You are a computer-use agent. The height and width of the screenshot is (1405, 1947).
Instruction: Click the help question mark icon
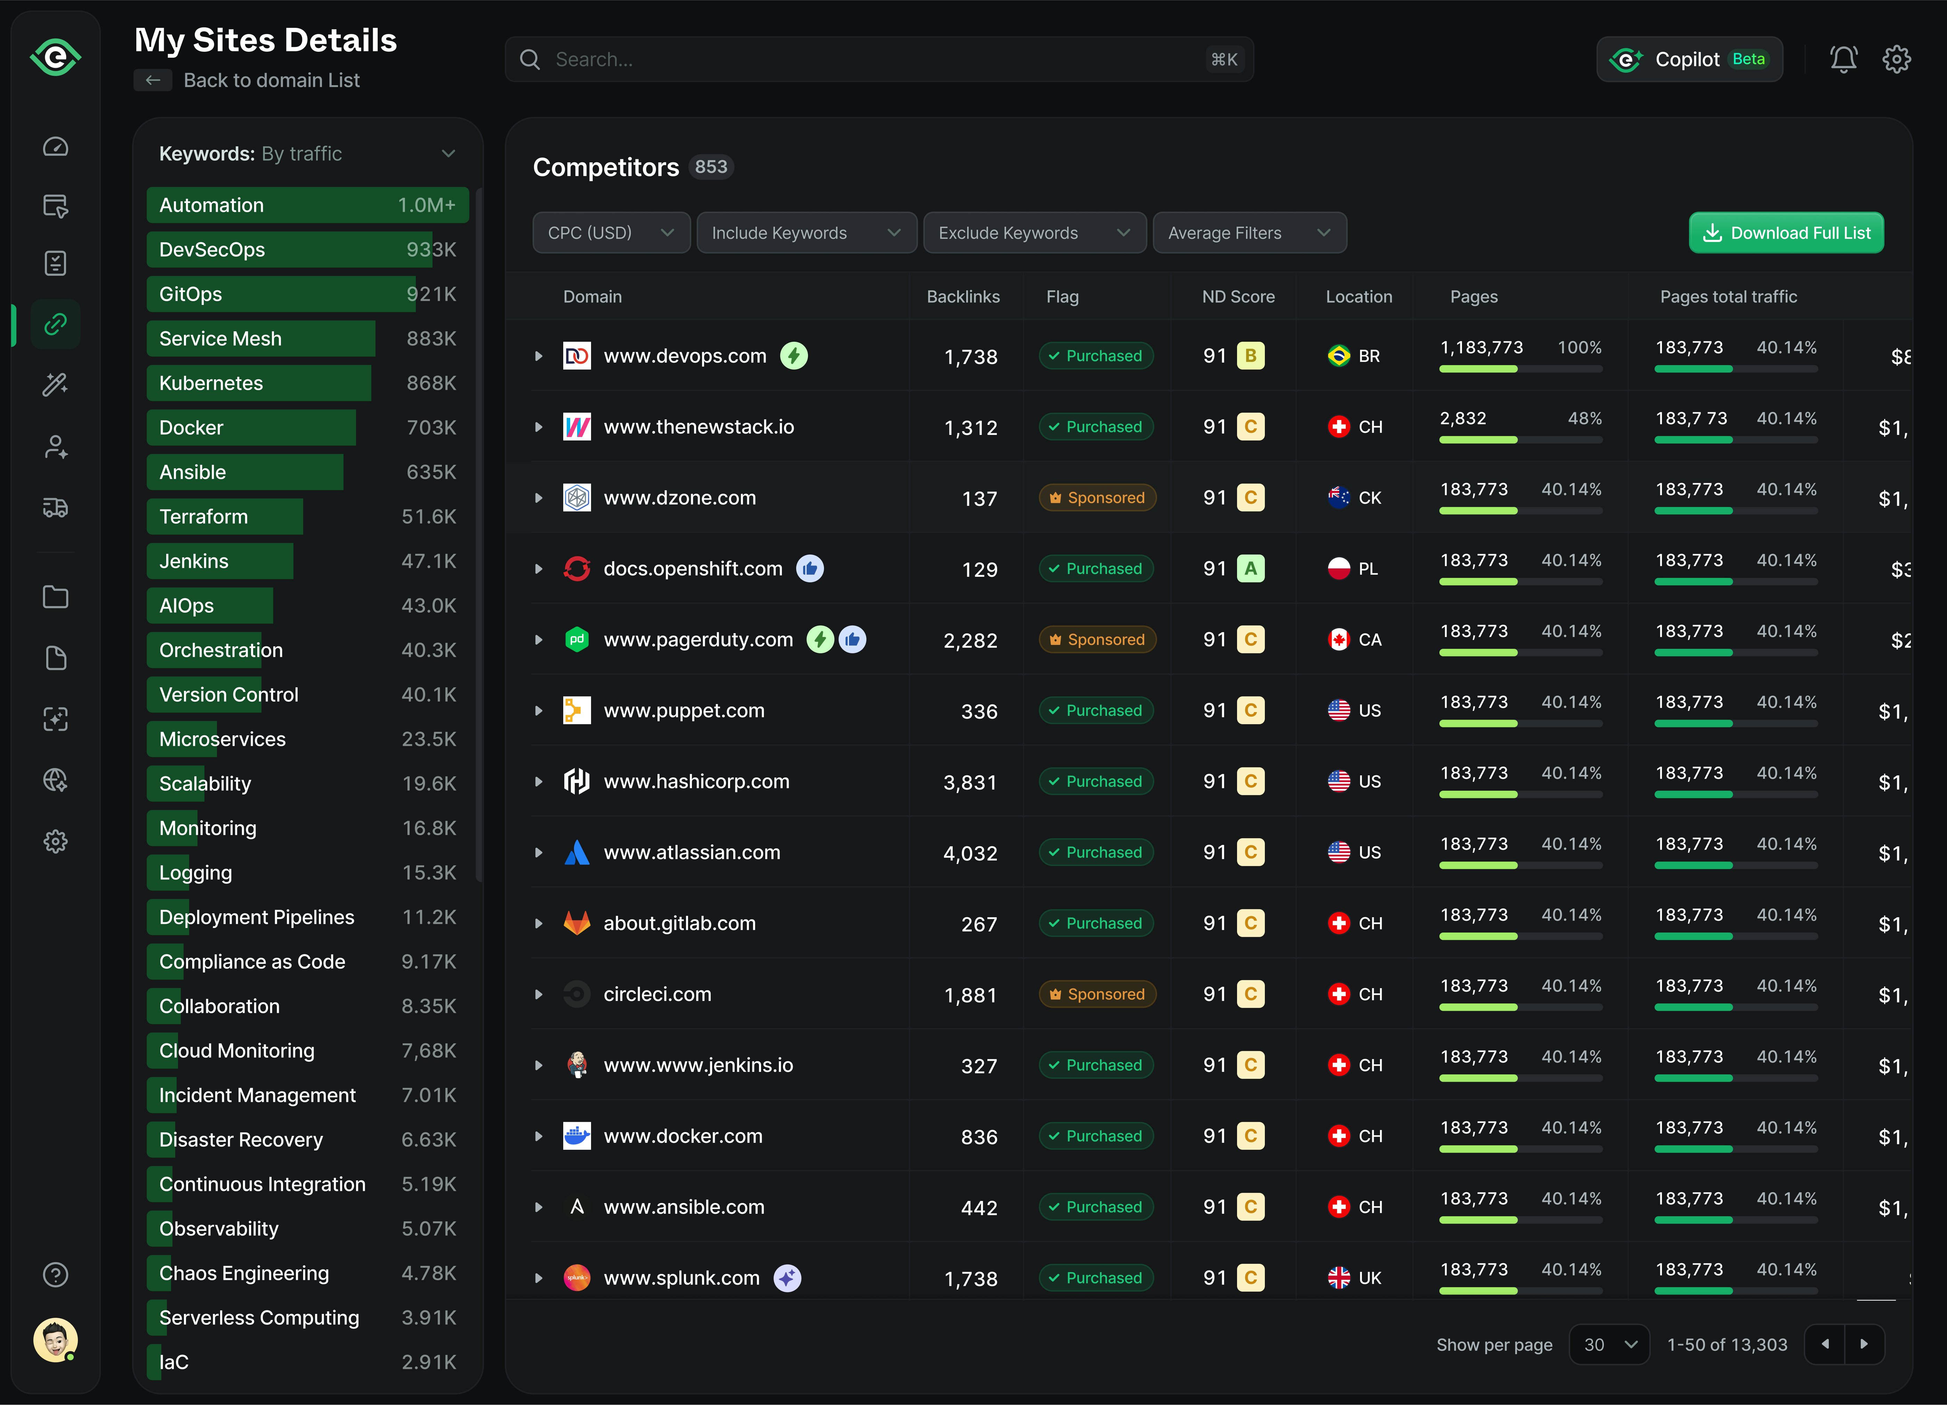point(55,1275)
